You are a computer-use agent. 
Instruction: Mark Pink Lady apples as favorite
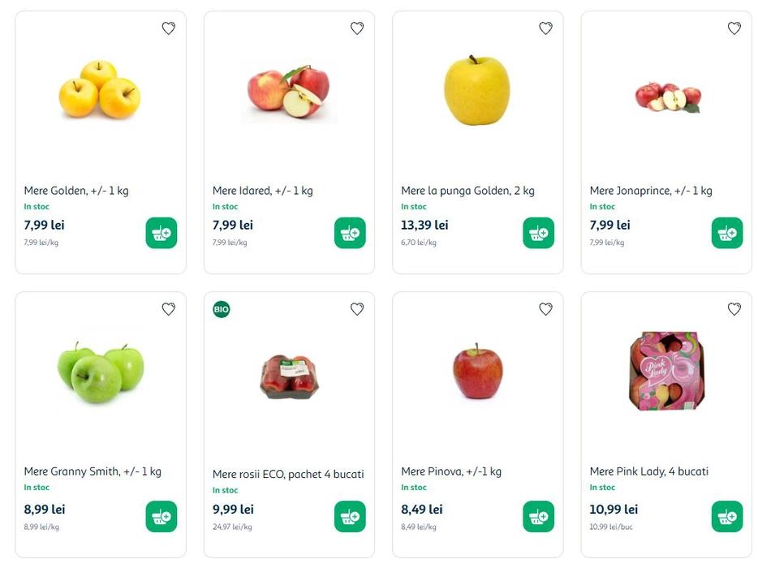tap(734, 309)
